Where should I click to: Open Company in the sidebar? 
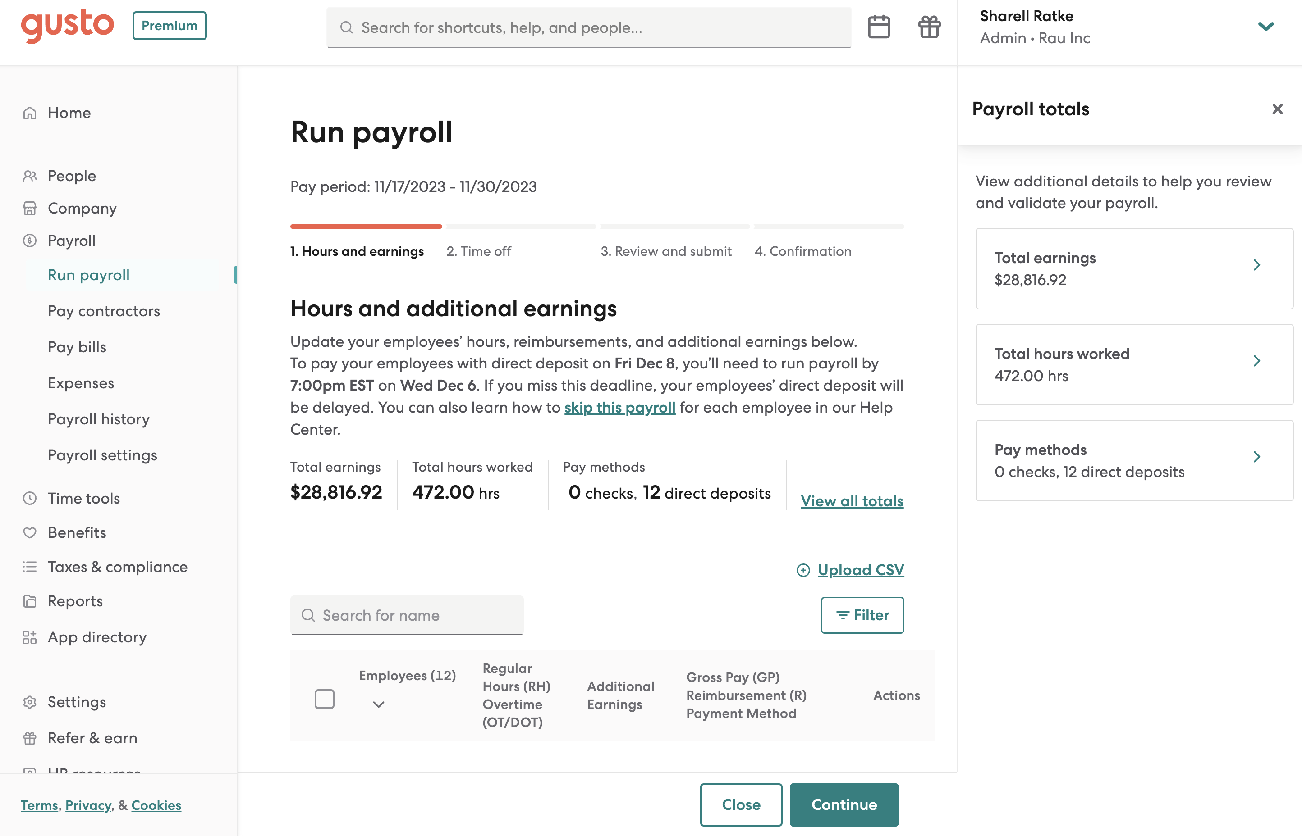(82, 209)
